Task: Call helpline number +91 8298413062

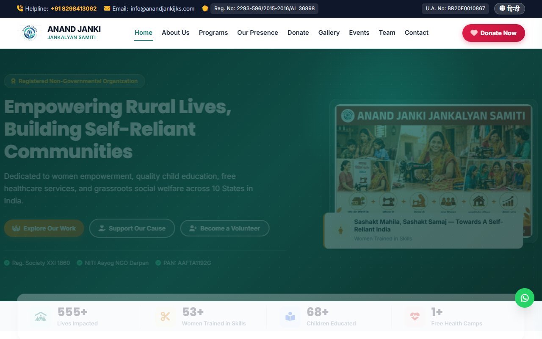Action: (x=74, y=8)
